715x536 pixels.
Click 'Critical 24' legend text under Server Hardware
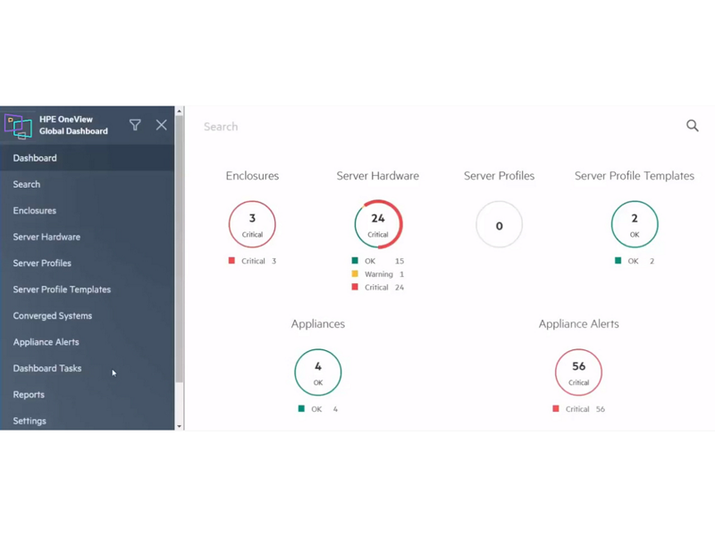click(x=384, y=288)
